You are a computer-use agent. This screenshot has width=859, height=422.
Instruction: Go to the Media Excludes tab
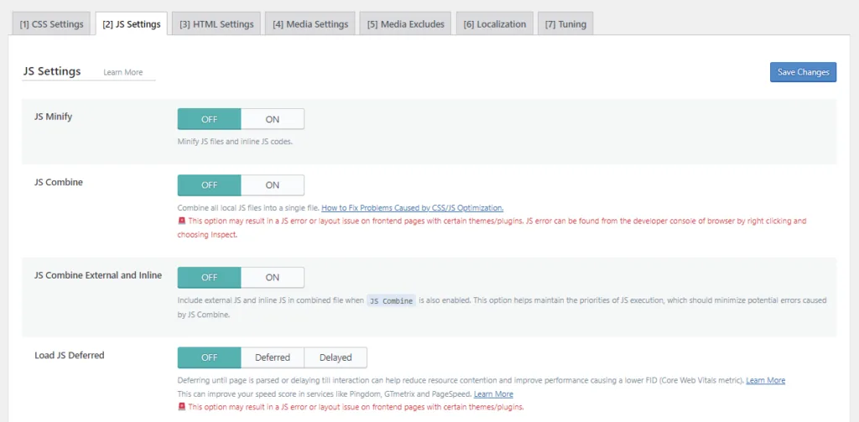[406, 24]
